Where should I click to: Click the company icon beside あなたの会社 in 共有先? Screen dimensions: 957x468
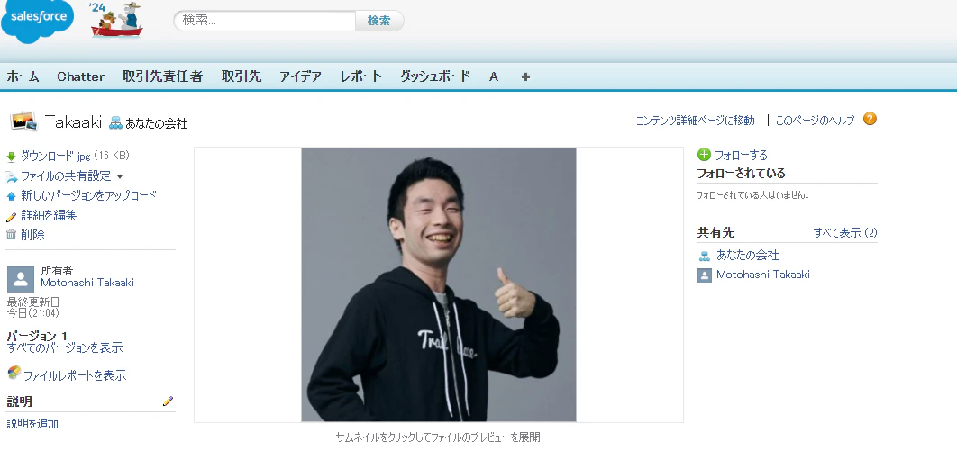(705, 256)
